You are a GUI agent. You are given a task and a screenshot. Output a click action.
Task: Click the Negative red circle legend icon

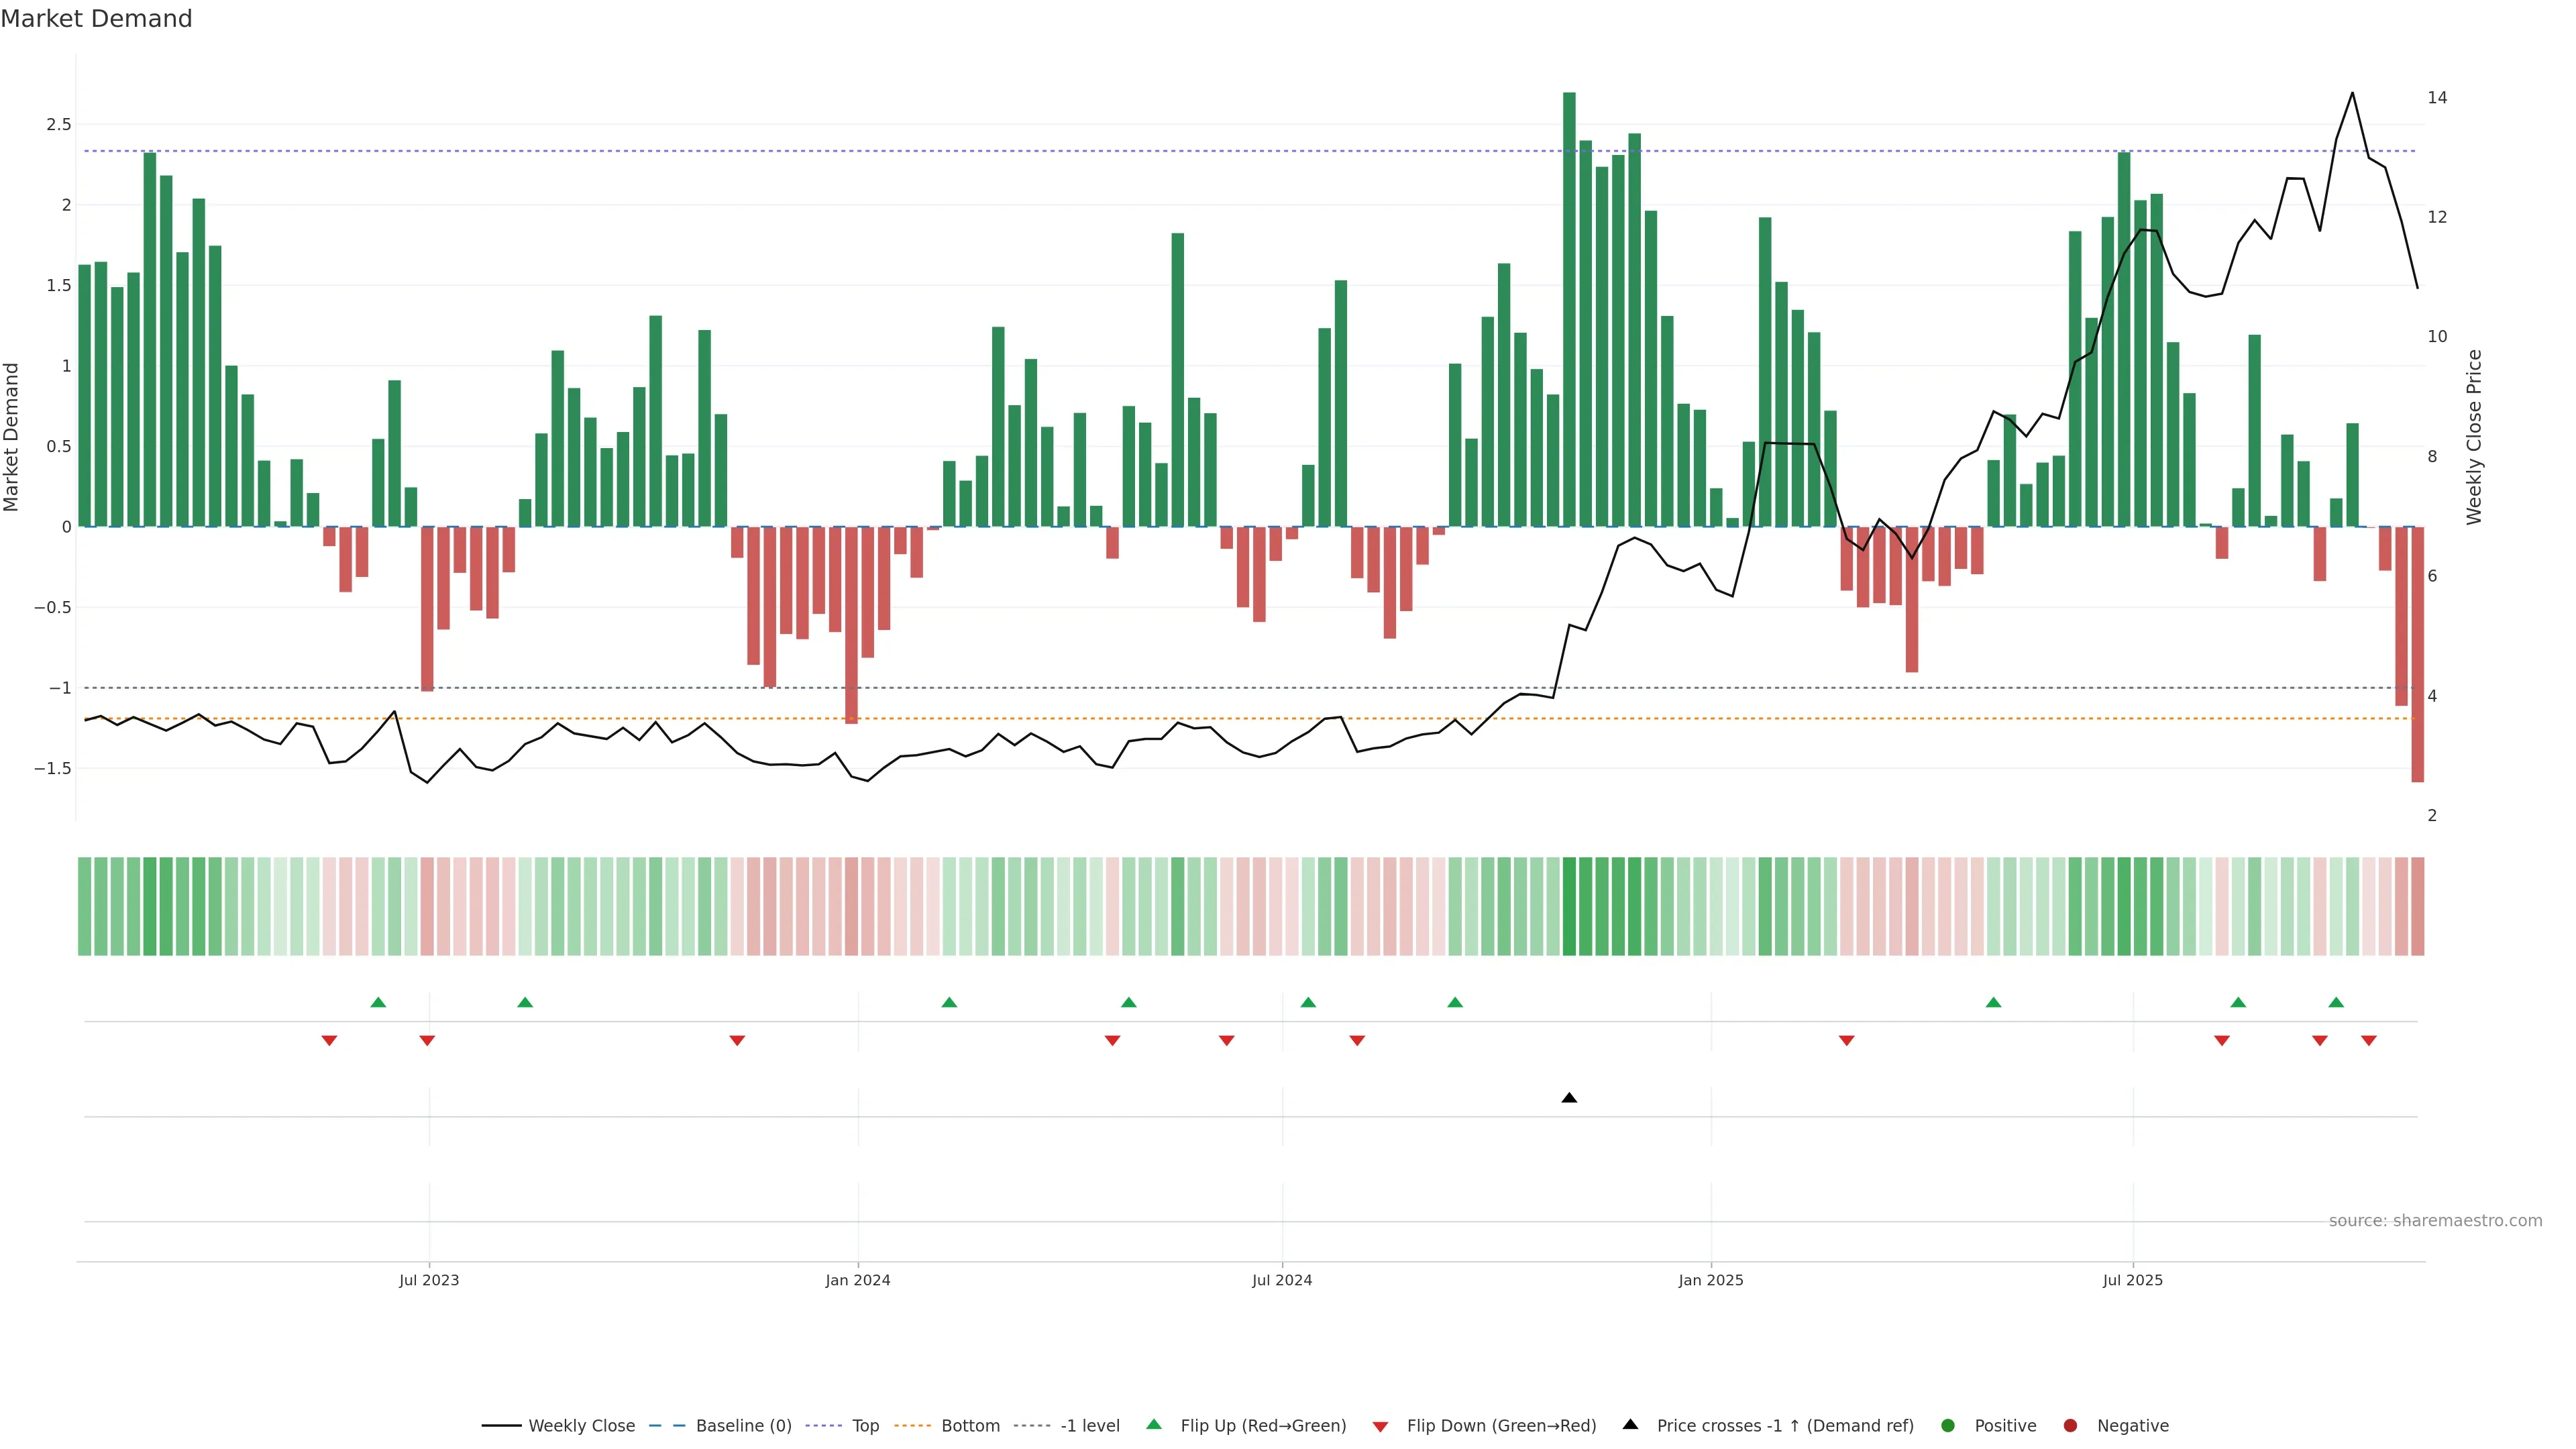[x=2070, y=1426]
